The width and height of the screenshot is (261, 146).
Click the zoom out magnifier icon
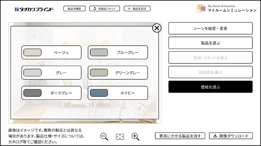coord(104,137)
